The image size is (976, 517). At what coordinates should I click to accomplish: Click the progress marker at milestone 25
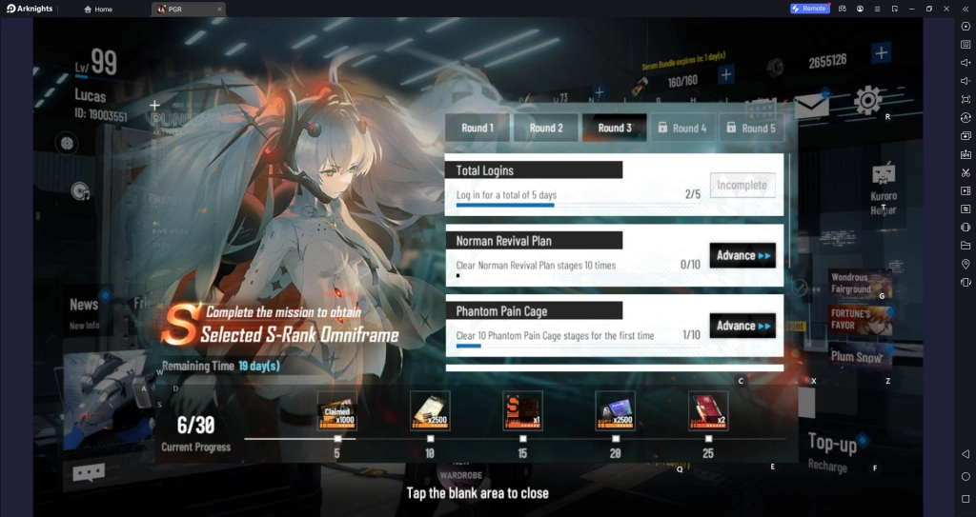tap(708, 439)
